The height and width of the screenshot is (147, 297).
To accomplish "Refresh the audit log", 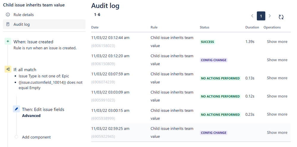I will (x=281, y=17).
